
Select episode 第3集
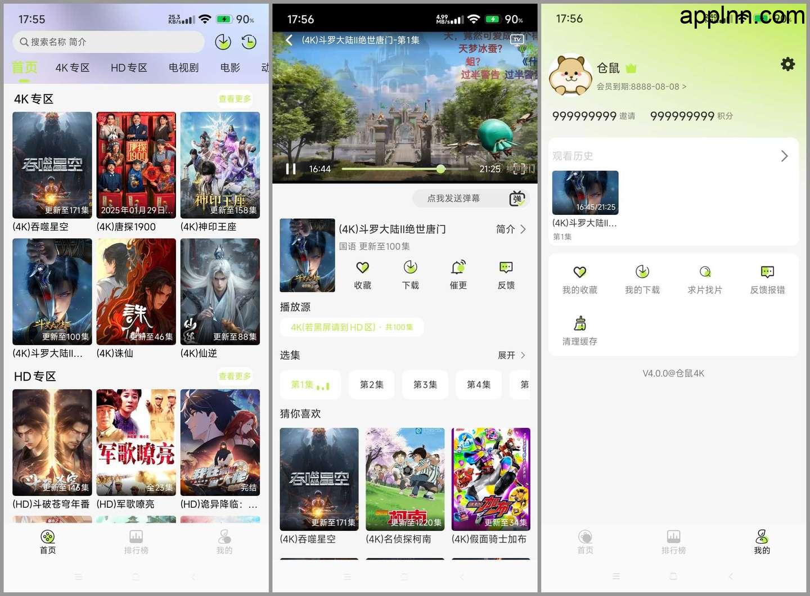click(425, 385)
